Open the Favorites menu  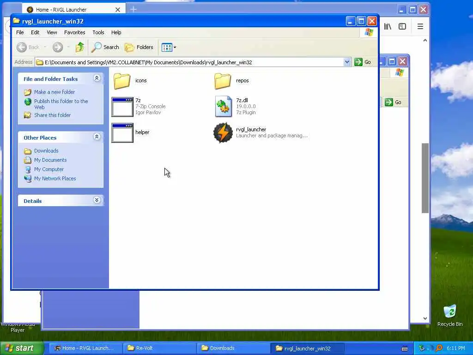point(74,32)
